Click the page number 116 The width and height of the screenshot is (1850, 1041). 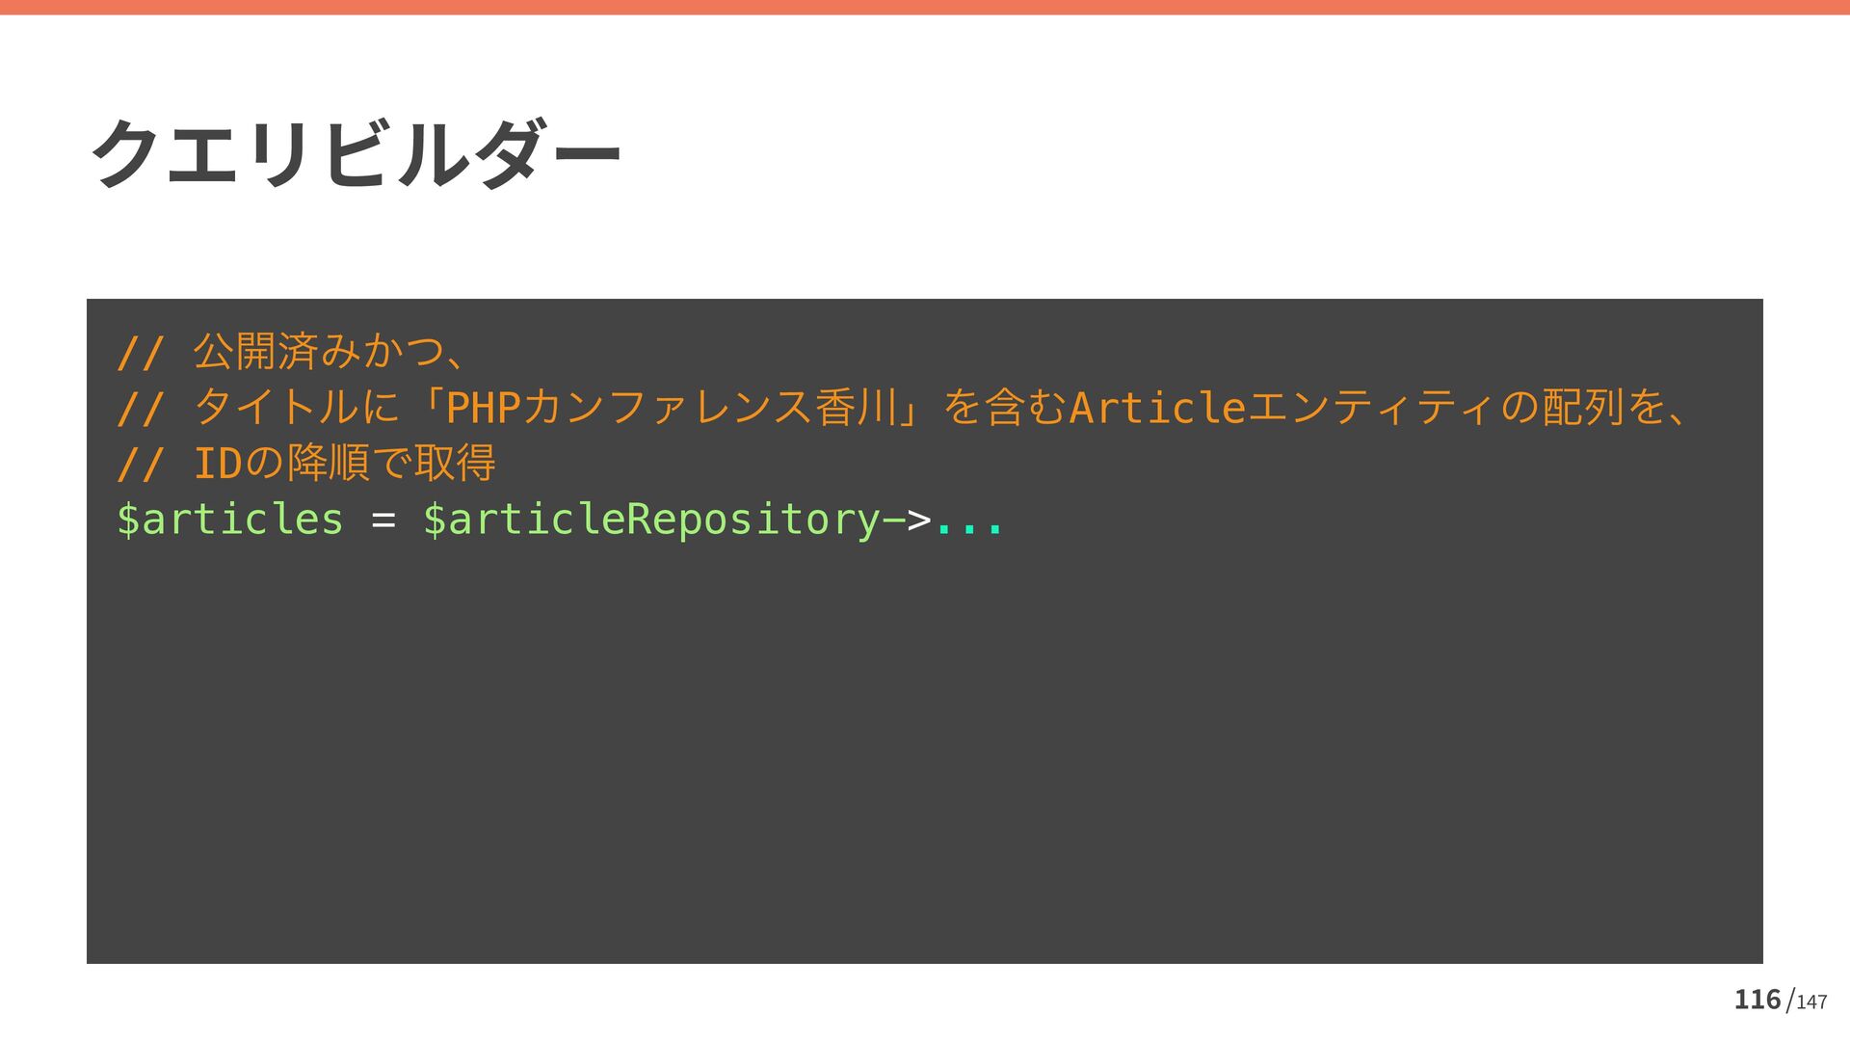click(x=1757, y=1000)
